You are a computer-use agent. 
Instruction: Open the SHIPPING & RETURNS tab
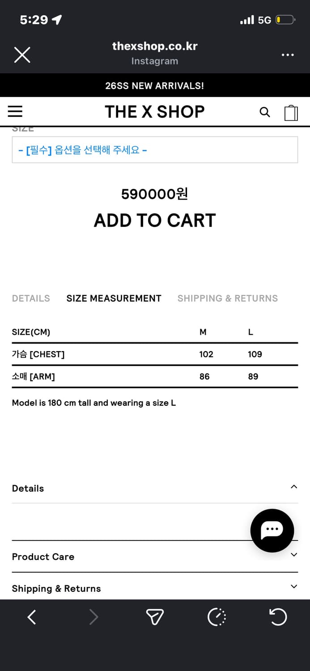[227, 298]
